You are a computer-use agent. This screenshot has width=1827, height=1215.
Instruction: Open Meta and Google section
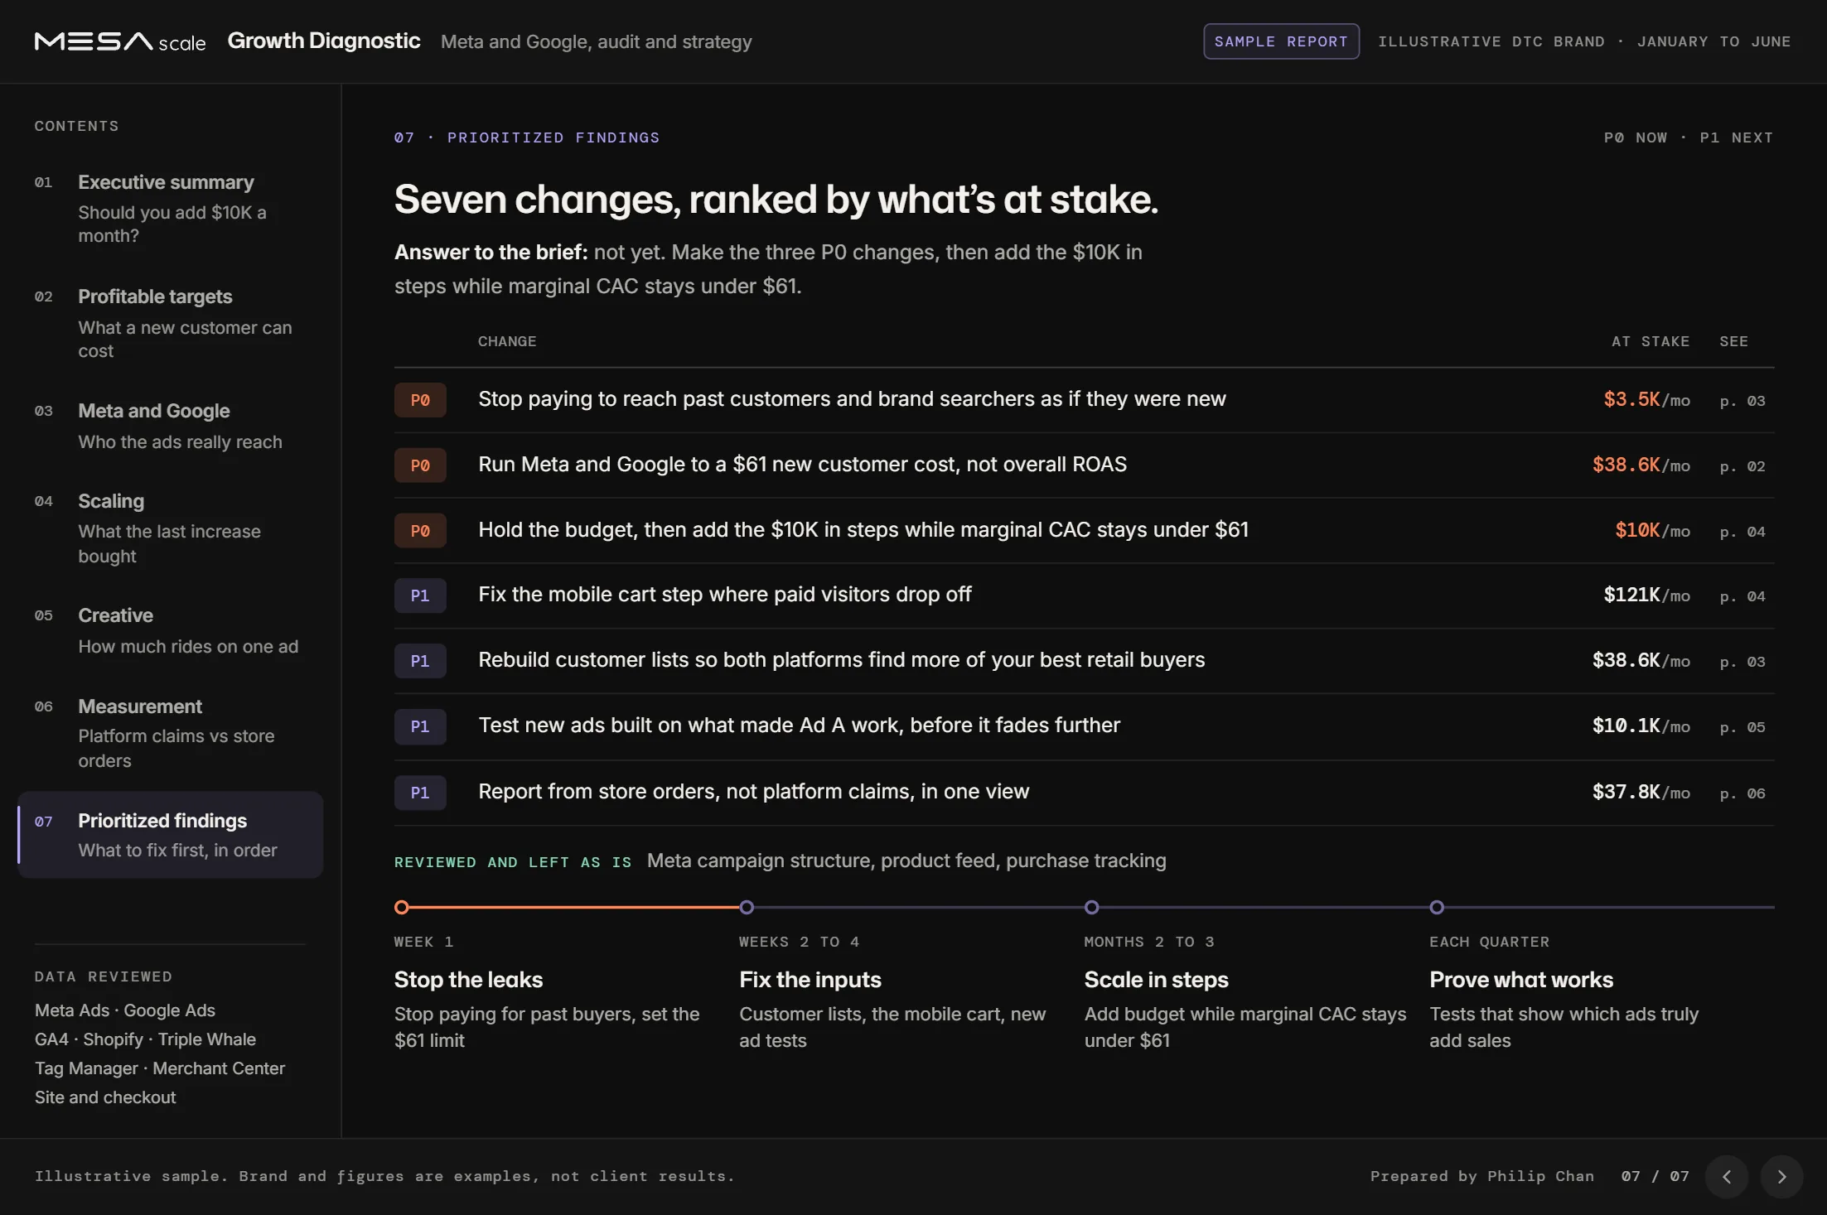(170, 426)
